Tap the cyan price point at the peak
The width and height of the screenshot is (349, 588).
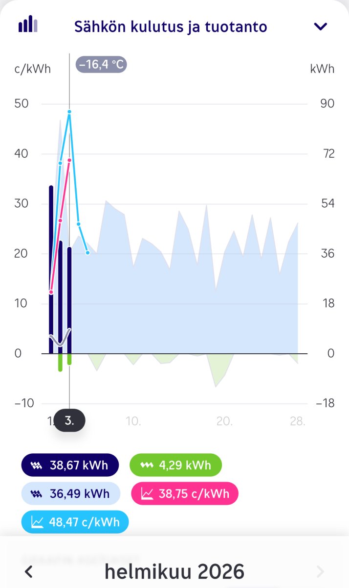(69, 112)
